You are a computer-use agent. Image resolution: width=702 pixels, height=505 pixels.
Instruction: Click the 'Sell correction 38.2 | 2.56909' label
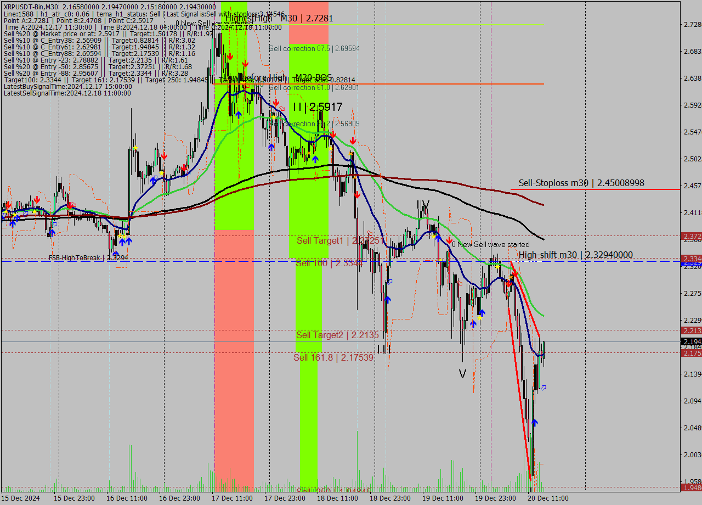pos(314,124)
